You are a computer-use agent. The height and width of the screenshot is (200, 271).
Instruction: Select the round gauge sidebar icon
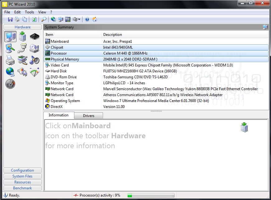tap(10, 84)
